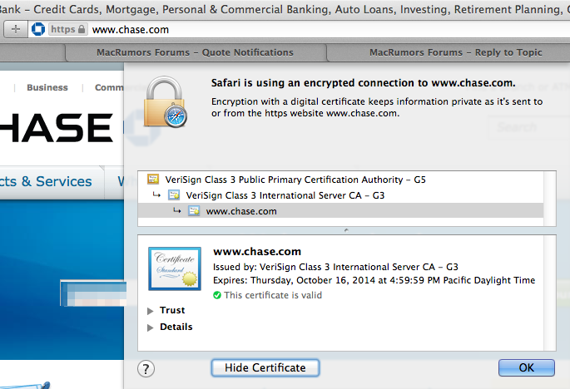Click the https lock indicator
The image size is (570, 389).
[x=67, y=29]
